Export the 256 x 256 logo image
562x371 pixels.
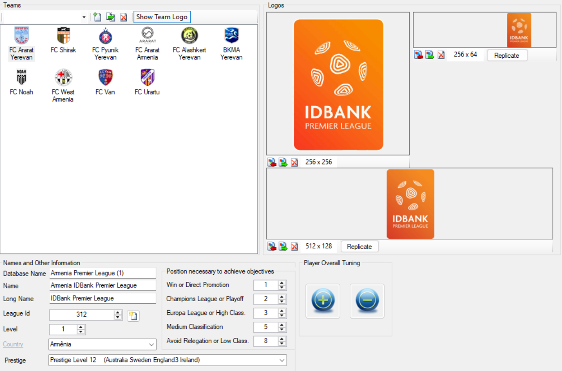(283, 162)
